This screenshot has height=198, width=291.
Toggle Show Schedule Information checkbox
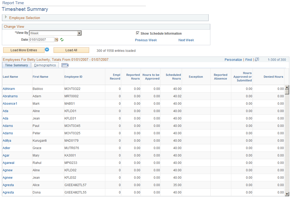tap(138, 33)
